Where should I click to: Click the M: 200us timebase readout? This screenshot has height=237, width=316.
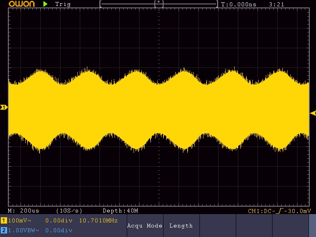[x=23, y=211]
